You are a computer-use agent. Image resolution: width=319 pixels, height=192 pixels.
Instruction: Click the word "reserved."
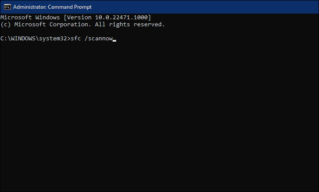pos(149,25)
